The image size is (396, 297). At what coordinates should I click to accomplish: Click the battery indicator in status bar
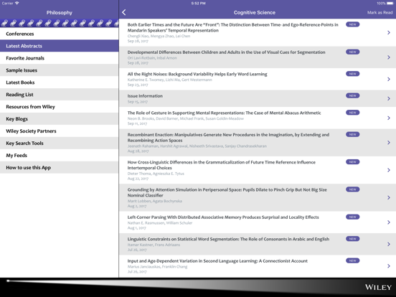click(x=390, y=4)
